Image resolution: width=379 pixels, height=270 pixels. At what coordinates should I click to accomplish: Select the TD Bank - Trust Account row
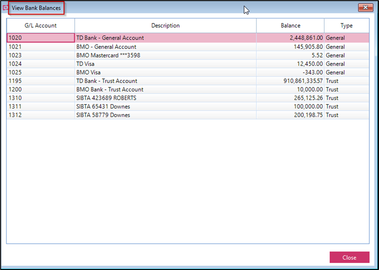[166, 81]
